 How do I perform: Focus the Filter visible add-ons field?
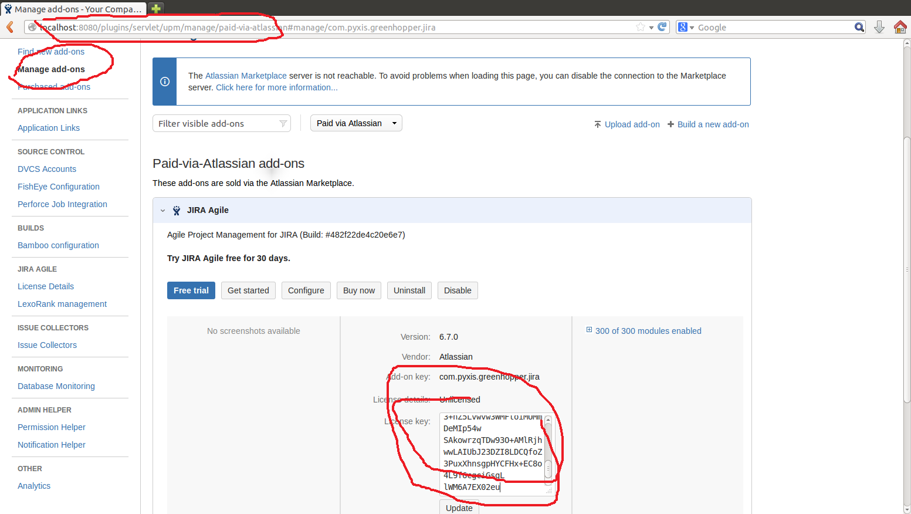click(222, 124)
